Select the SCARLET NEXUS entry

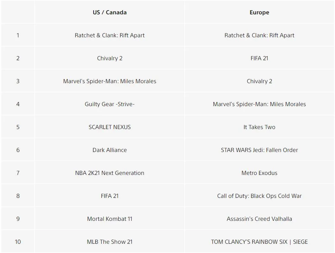(110, 127)
